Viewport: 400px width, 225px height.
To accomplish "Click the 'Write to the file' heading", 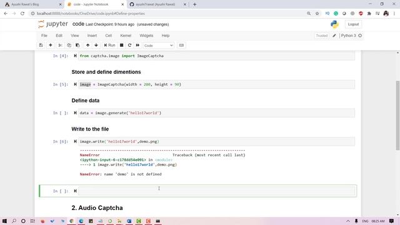I will tap(90, 129).
